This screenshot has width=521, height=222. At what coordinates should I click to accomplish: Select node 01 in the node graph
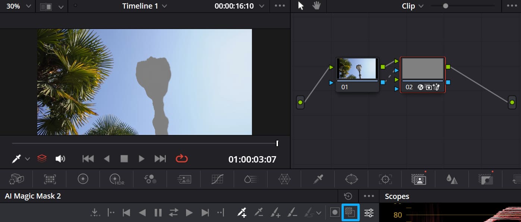(x=357, y=73)
